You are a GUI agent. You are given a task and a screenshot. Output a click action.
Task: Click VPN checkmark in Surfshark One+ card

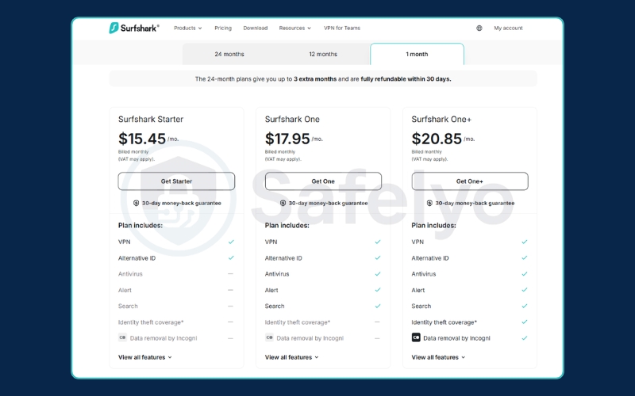[525, 242]
